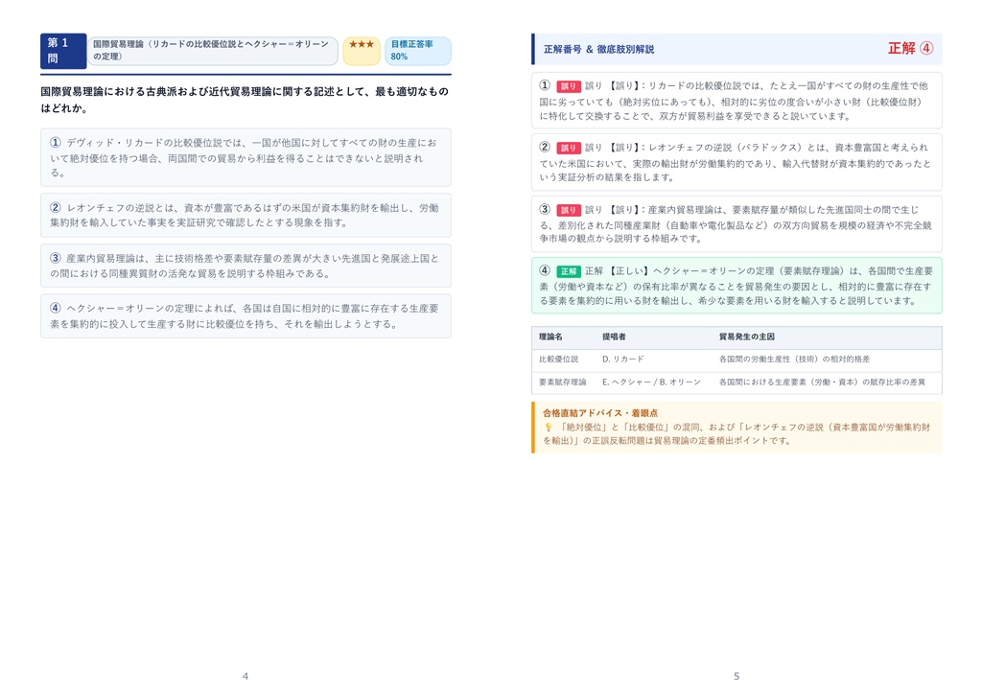
Task: Click the question text starting 国際貿易理論における古典派
Action: click(x=245, y=100)
